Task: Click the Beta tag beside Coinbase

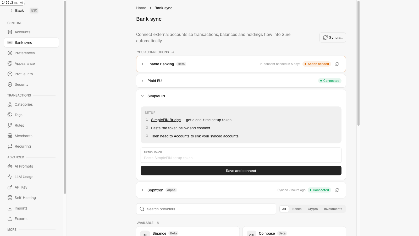Action: coord(282,233)
